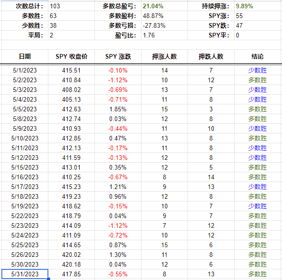This screenshot has height=280, width=282.
Task: Click 结论 cell for 5/31/2023
Action: click(x=258, y=274)
